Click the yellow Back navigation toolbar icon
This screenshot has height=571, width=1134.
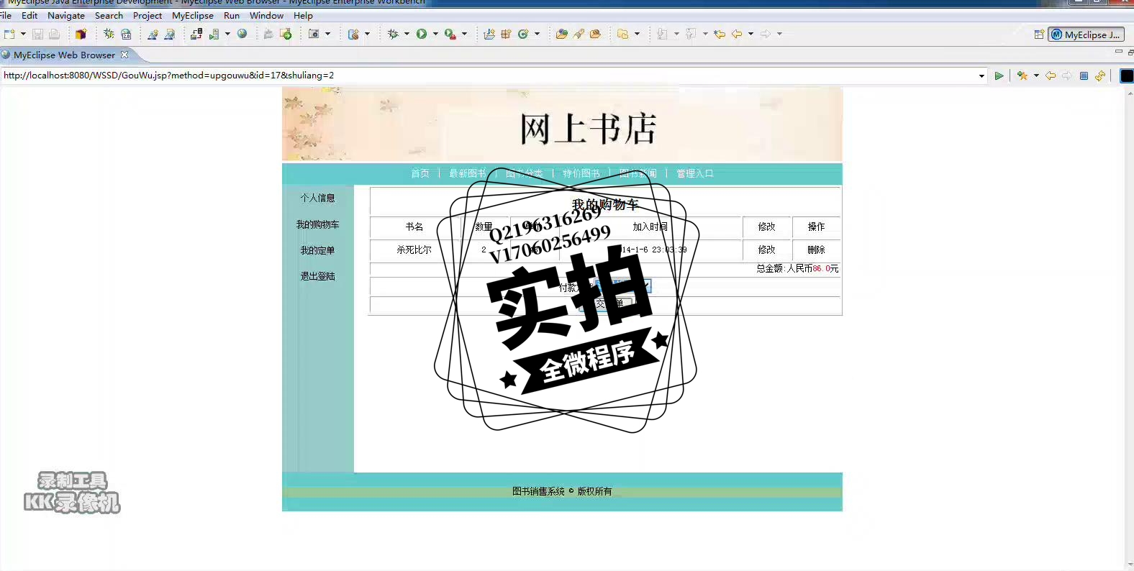(x=737, y=34)
